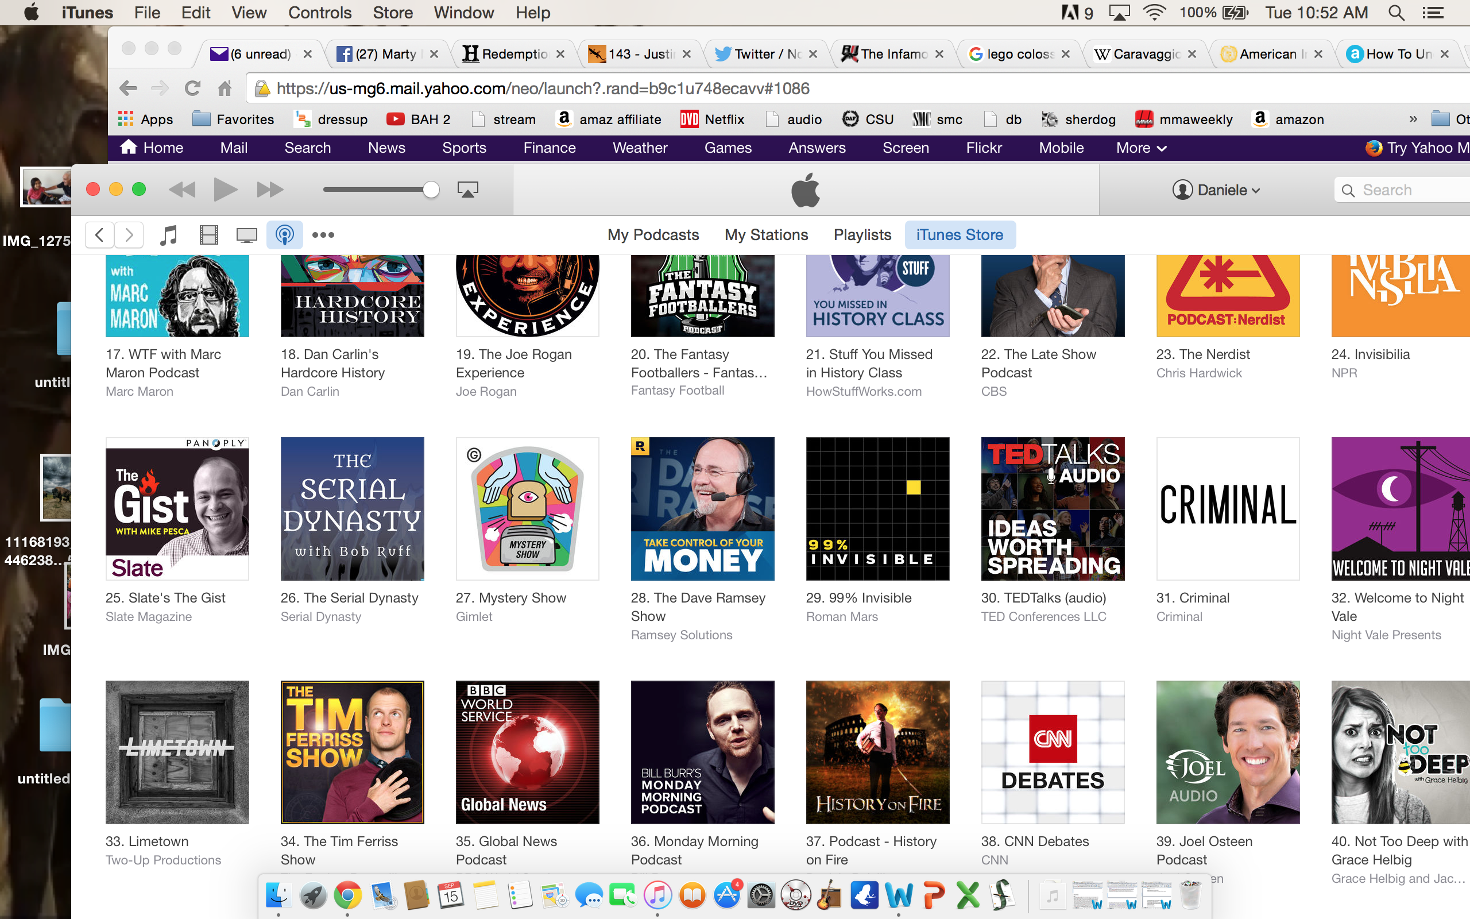
Task: Click Yahoo Mail nav link
Action: pyautogui.click(x=234, y=148)
